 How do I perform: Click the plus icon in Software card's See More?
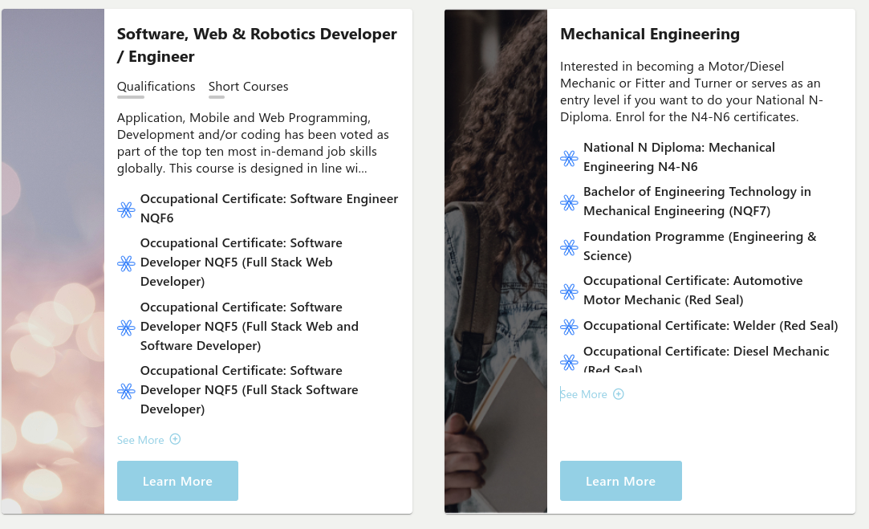point(175,439)
